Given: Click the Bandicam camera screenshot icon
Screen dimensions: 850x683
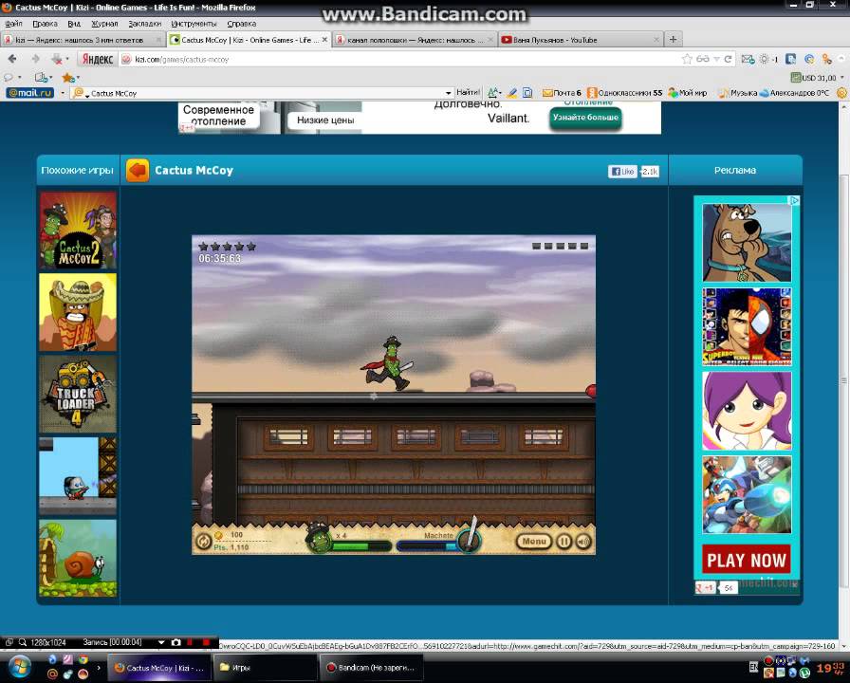Looking at the screenshot, I should coord(176,642).
